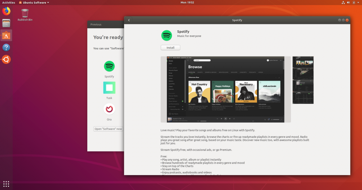Click the Ora app icon in the welcome window
The image size is (362, 190).
coord(109,109)
